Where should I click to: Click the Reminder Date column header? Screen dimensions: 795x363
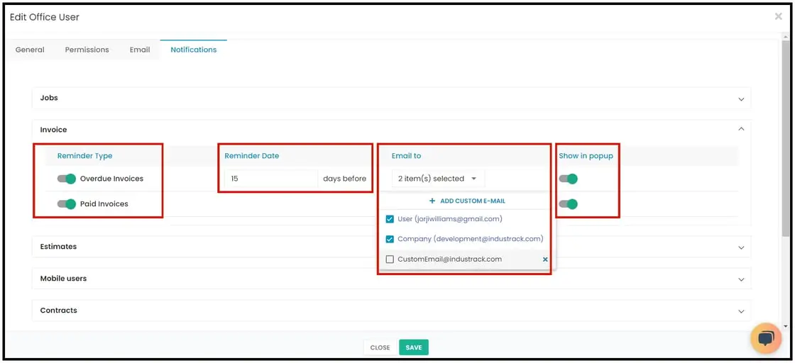point(251,156)
